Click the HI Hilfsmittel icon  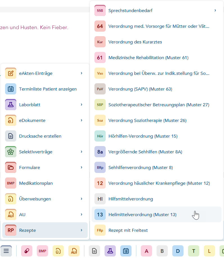pyautogui.click(x=100, y=199)
